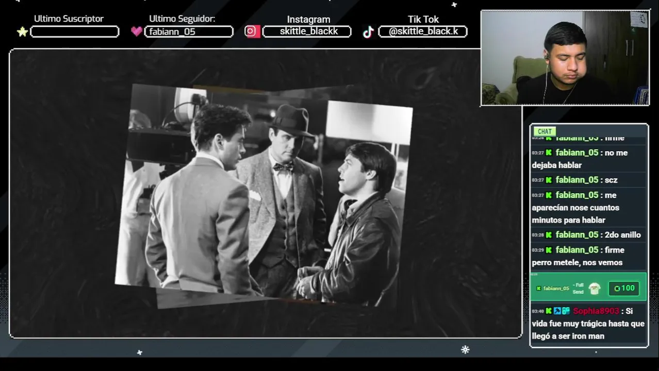The height and width of the screenshot is (371, 659).
Task: Click the message 'vida fue muy trágica hasta que'
Action: (x=588, y=324)
